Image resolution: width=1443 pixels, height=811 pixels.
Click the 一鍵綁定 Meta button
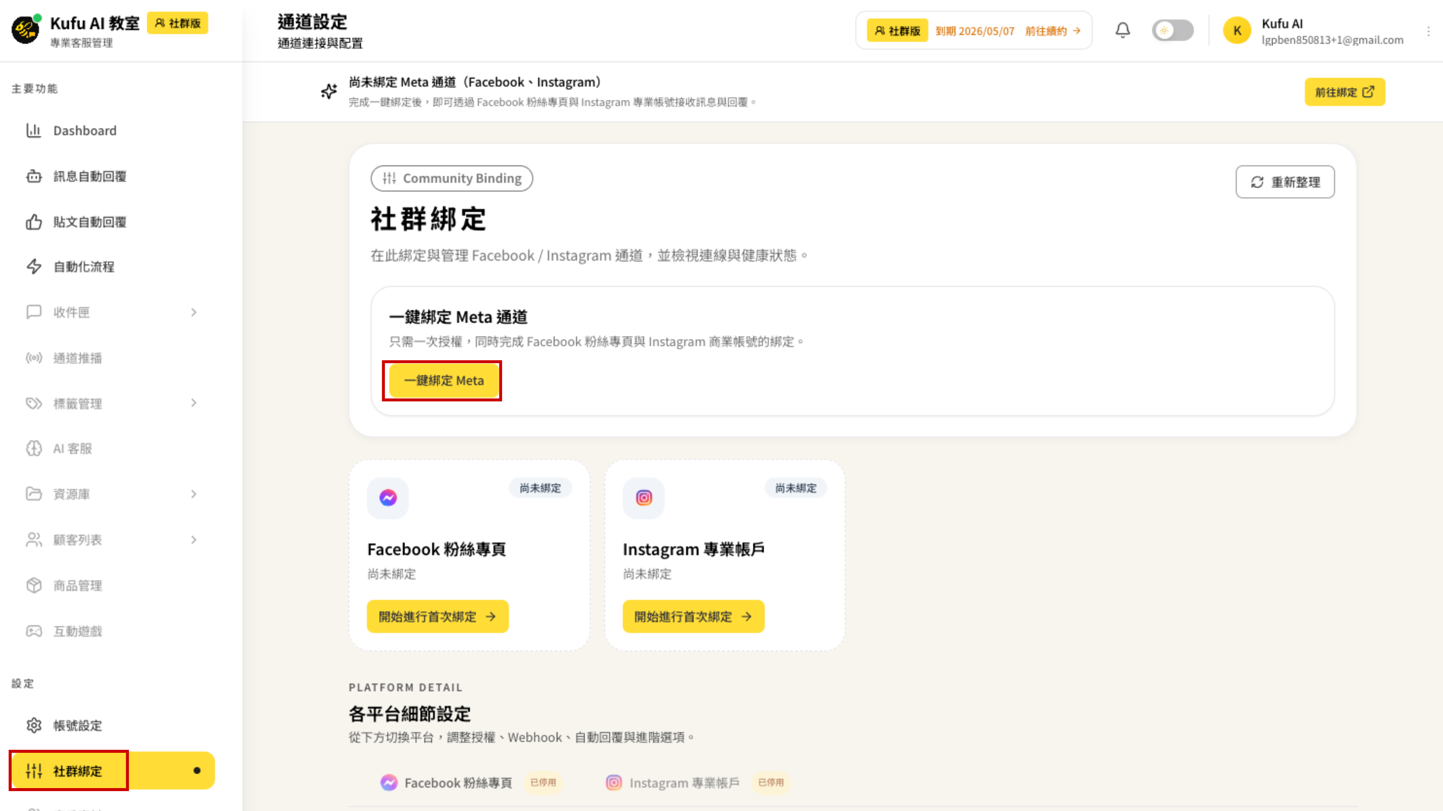point(443,380)
